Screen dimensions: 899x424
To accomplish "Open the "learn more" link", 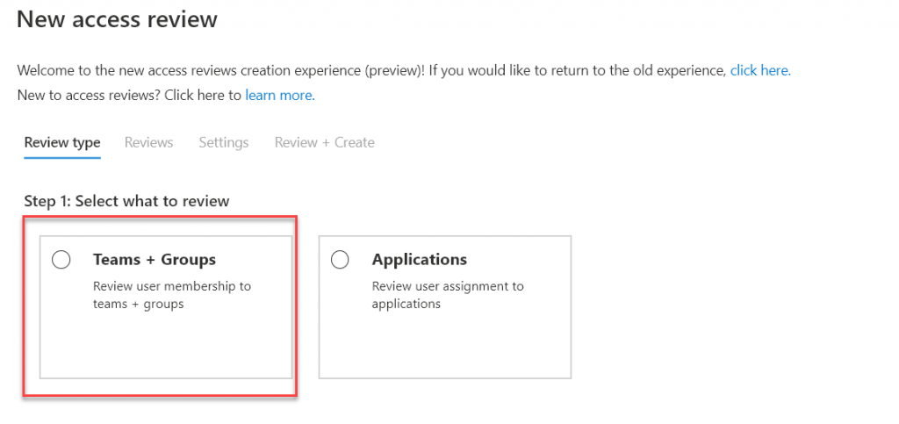I will (x=279, y=95).
